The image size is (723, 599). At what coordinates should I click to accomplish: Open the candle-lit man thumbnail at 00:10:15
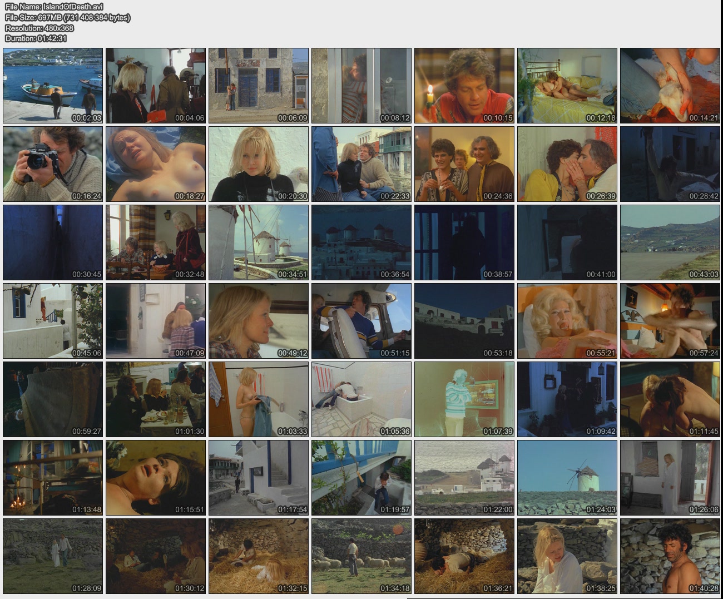point(464,86)
